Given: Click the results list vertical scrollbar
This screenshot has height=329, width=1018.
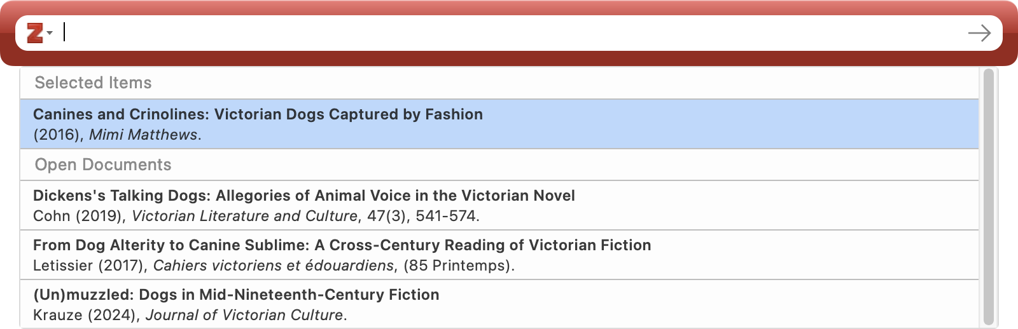Looking at the screenshot, I should 988,197.
